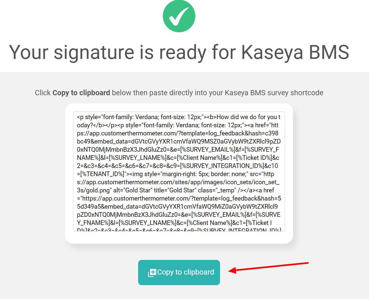369x299 pixels.
Task: Click the code line with 'alt="Gold Star"'
Action: click(x=176, y=190)
